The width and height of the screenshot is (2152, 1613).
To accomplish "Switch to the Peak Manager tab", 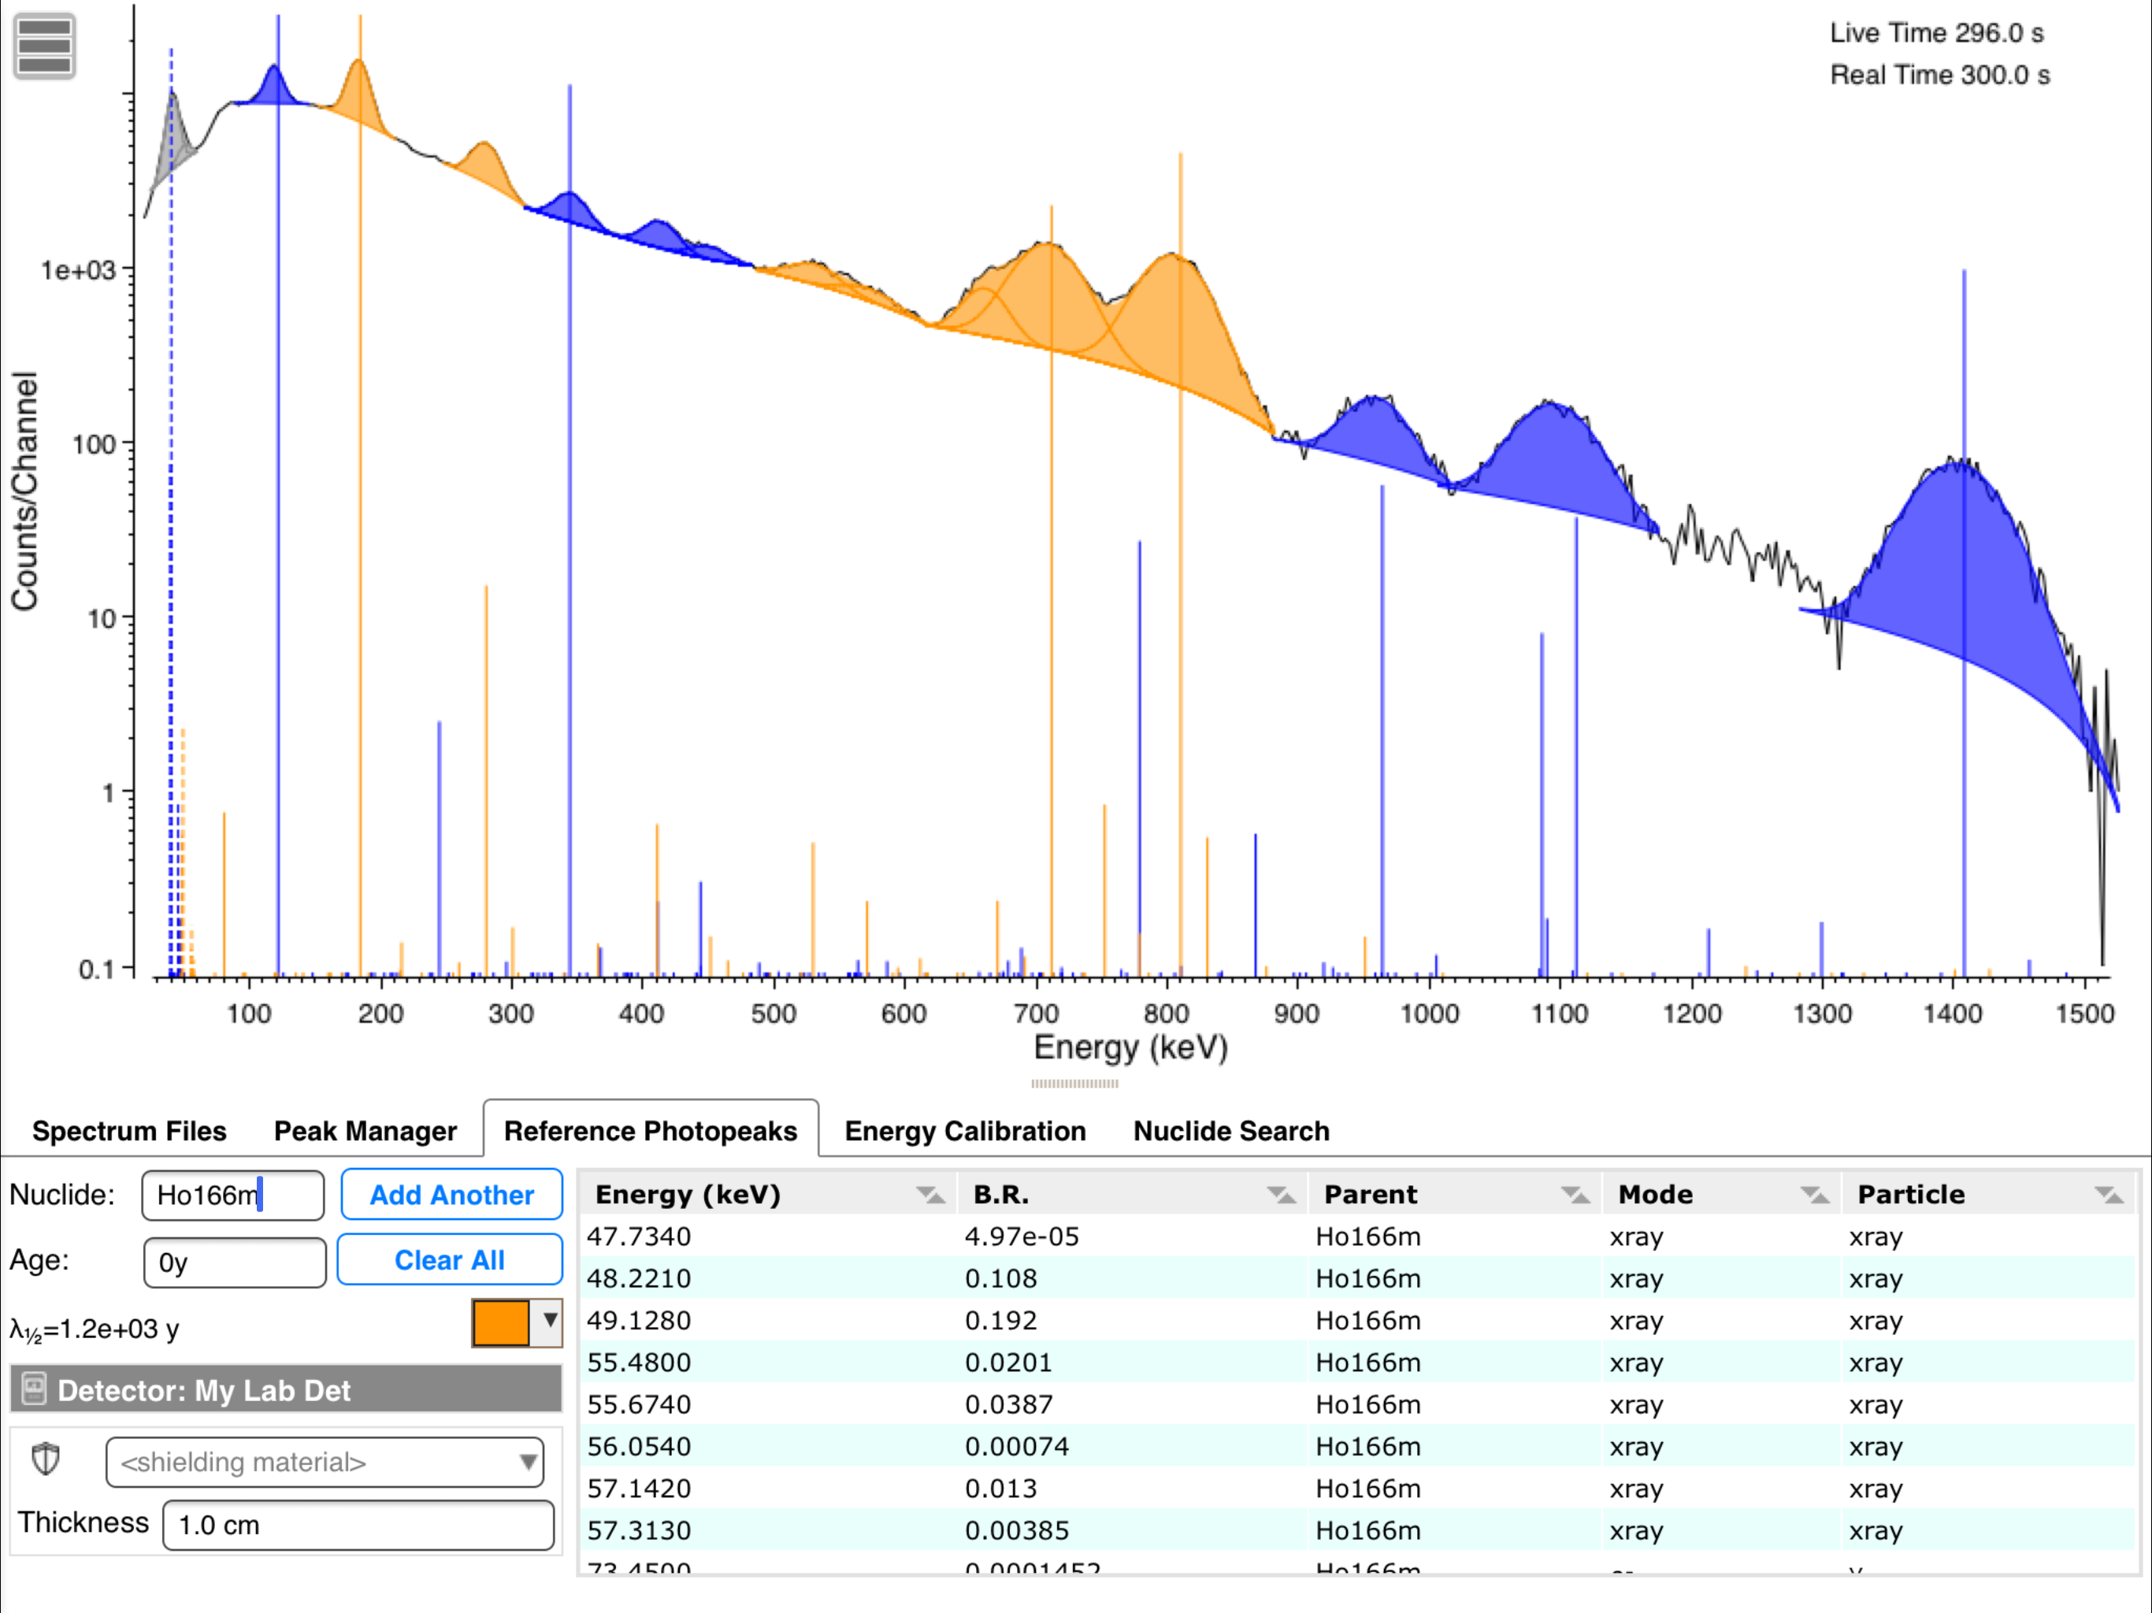I will coord(365,1130).
